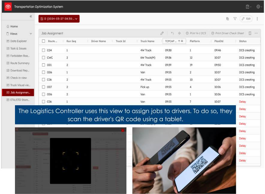Open the TCPCAP column menu icon
265x194 pixels.
[x=182, y=41]
